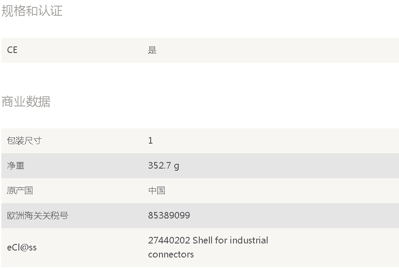Click the number 27440202 in eCl@ss row
This screenshot has width=399, height=268.
pyautogui.click(x=169, y=240)
